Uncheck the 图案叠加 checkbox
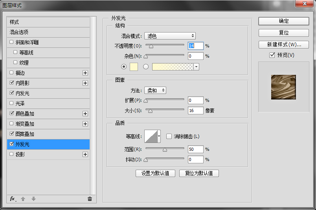 pyautogui.click(x=11, y=134)
